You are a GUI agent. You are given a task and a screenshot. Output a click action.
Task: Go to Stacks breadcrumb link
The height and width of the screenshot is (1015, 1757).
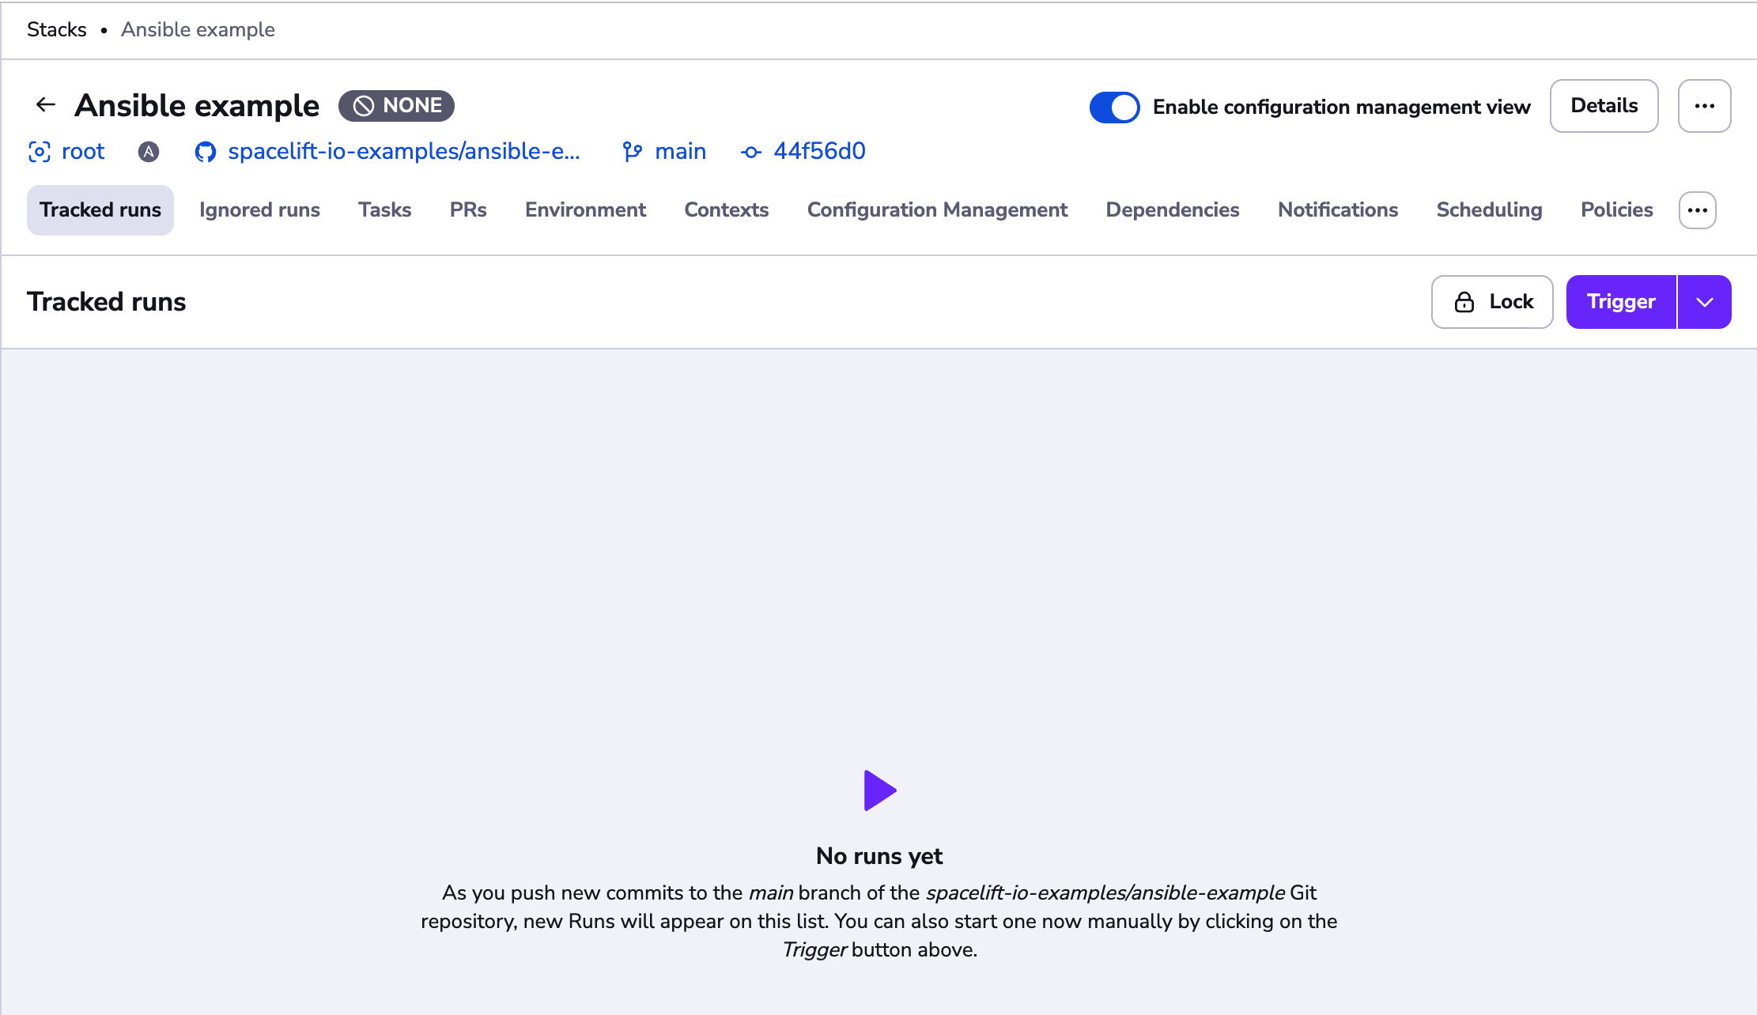(57, 30)
